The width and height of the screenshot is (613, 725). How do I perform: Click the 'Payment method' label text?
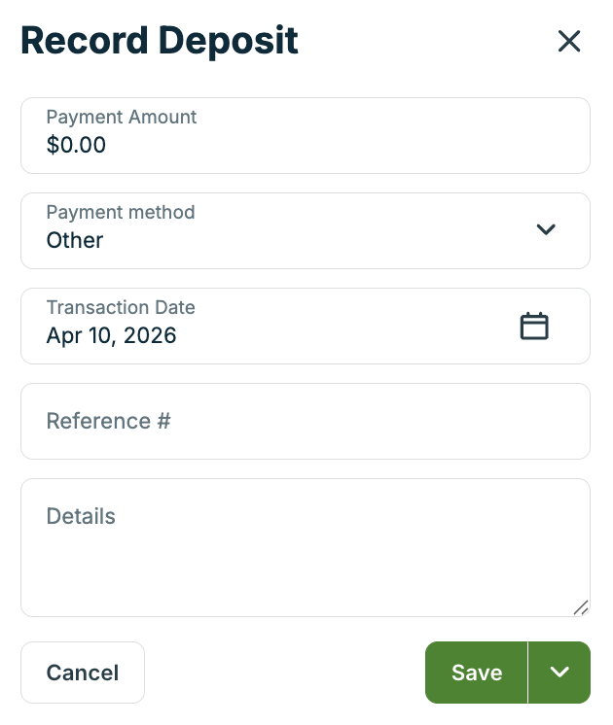click(x=121, y=212)
